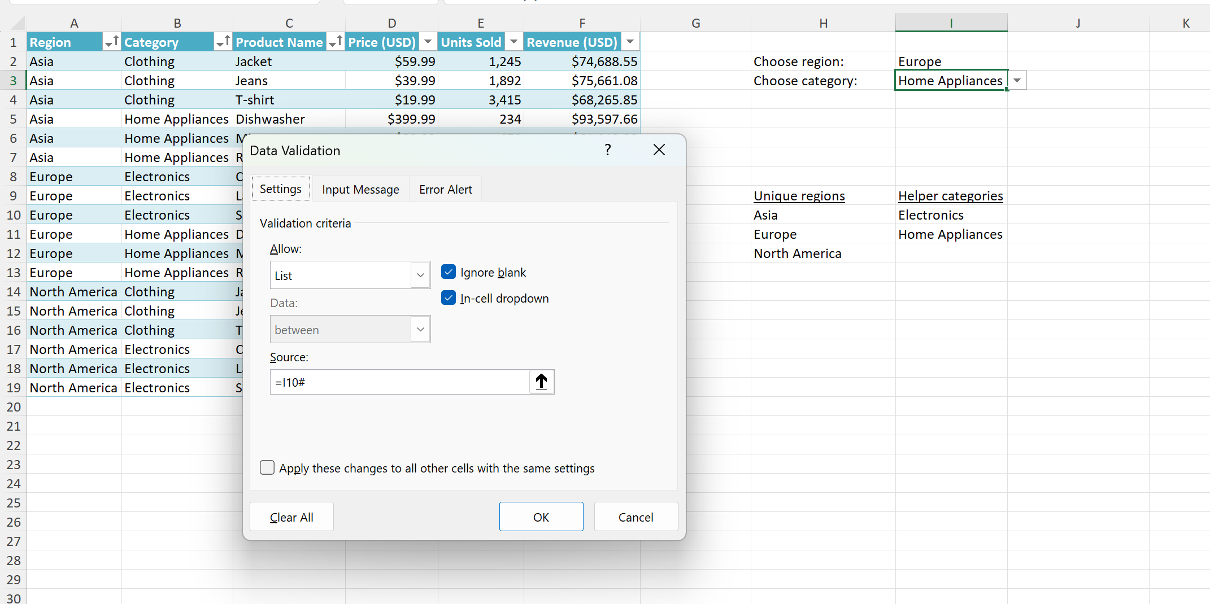The image size is (1210, 604).
Task: Open the Price (USD) column filter button
Action: click(428, 42)
